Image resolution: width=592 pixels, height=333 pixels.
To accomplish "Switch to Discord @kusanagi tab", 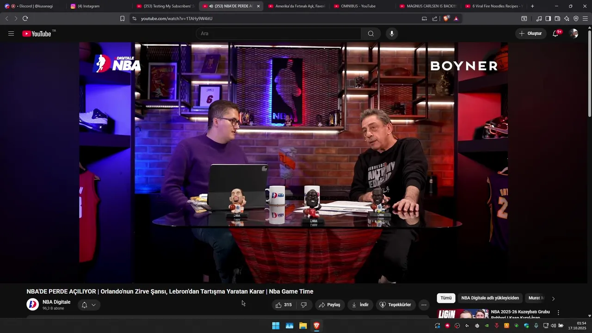I will point(33,6).
